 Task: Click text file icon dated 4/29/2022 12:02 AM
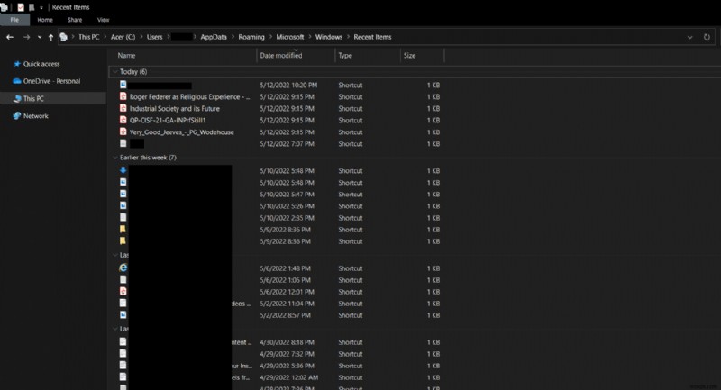pos(123,377)
